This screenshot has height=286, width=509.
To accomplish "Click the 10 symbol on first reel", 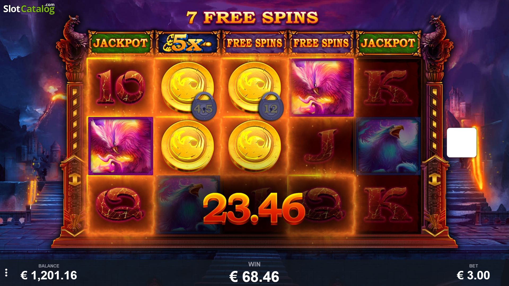I will click(x=121, y=87).
